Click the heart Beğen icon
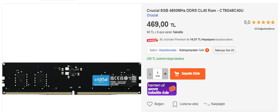Screen dimensions: 278x112 [150, 104]
